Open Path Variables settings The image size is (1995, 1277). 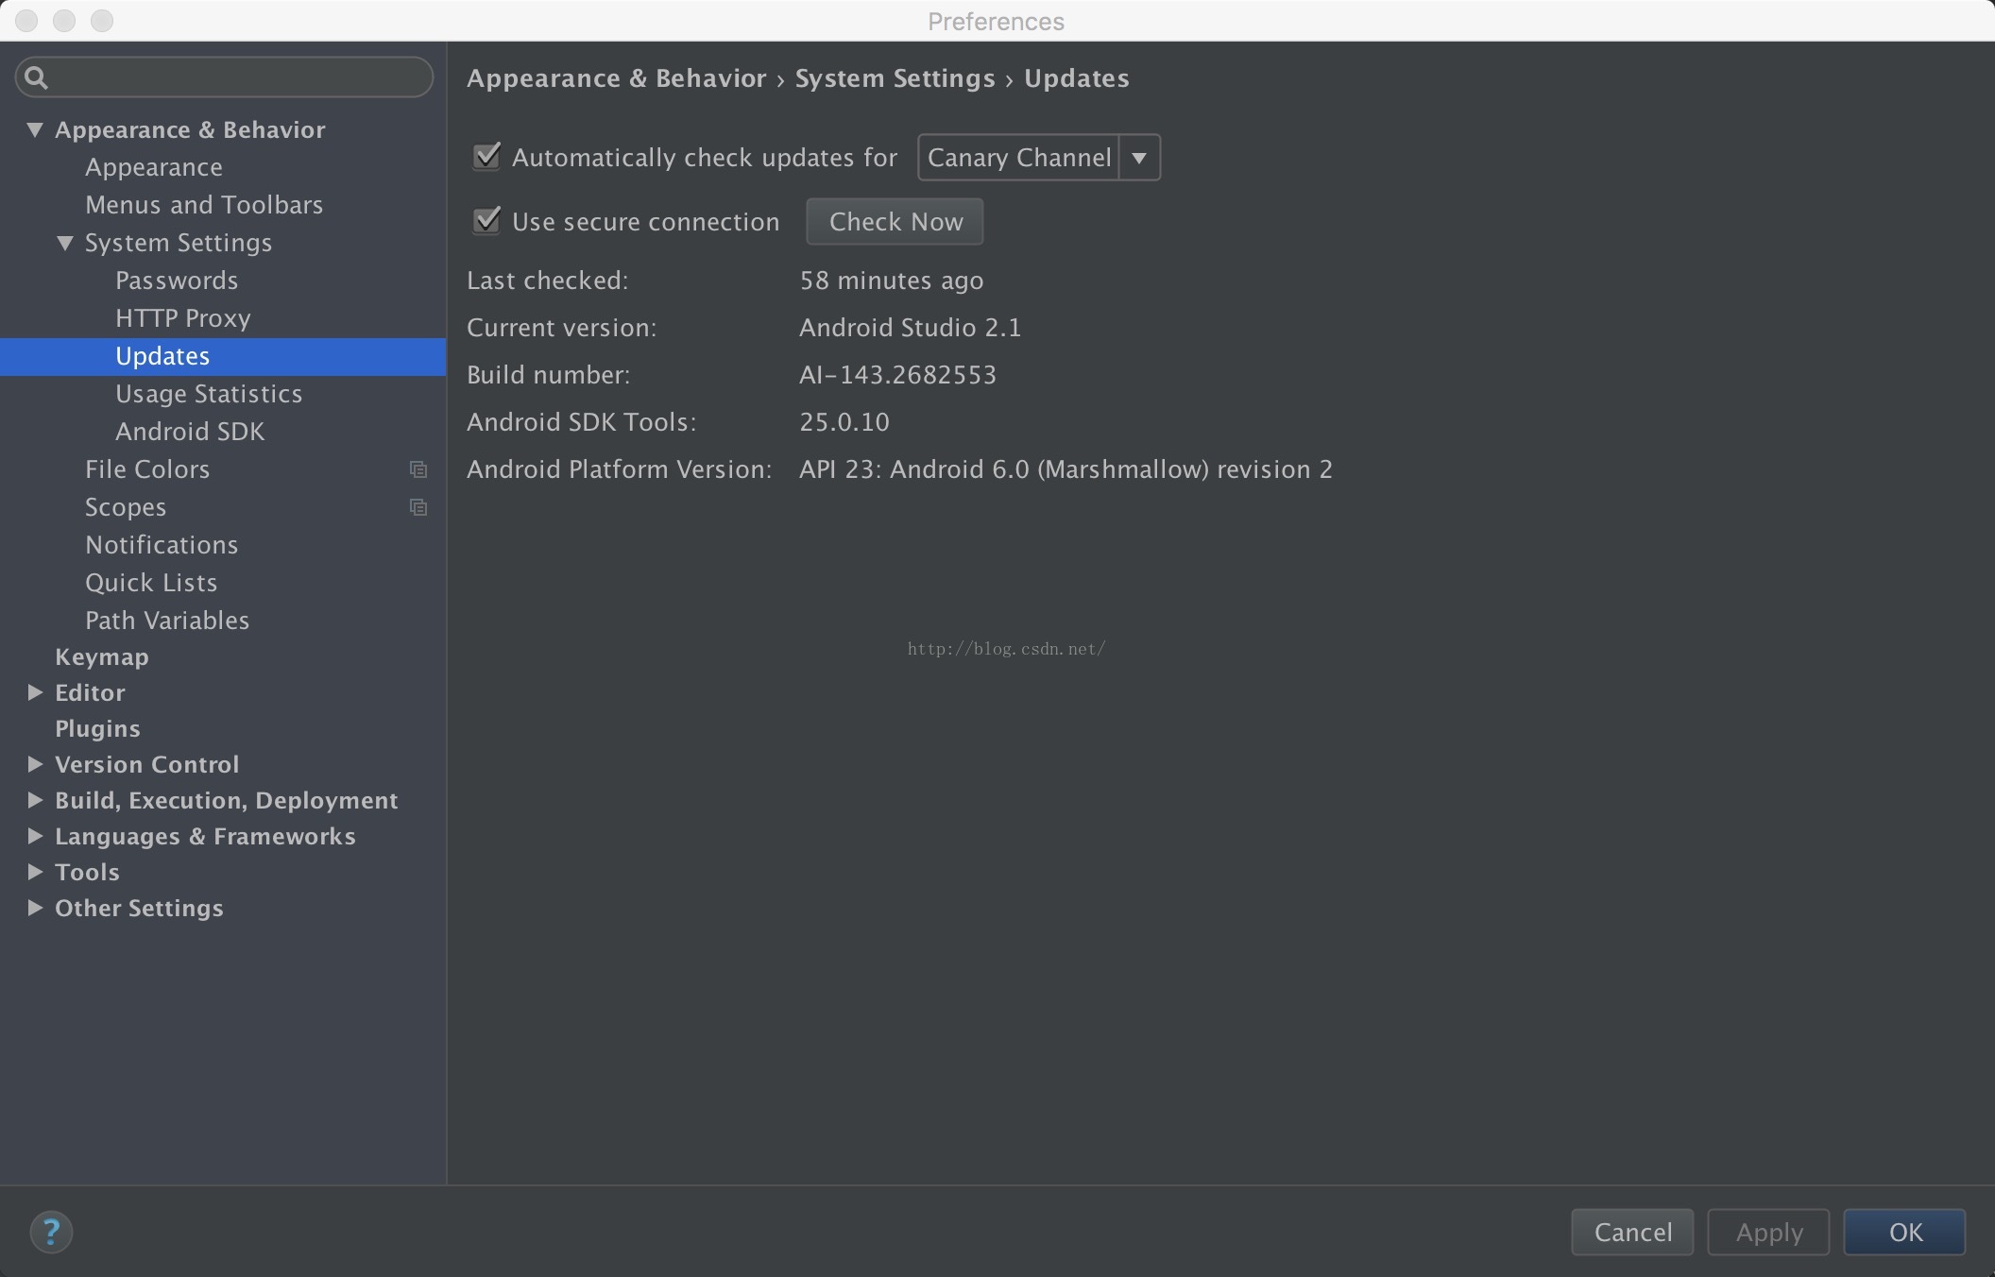167,621
